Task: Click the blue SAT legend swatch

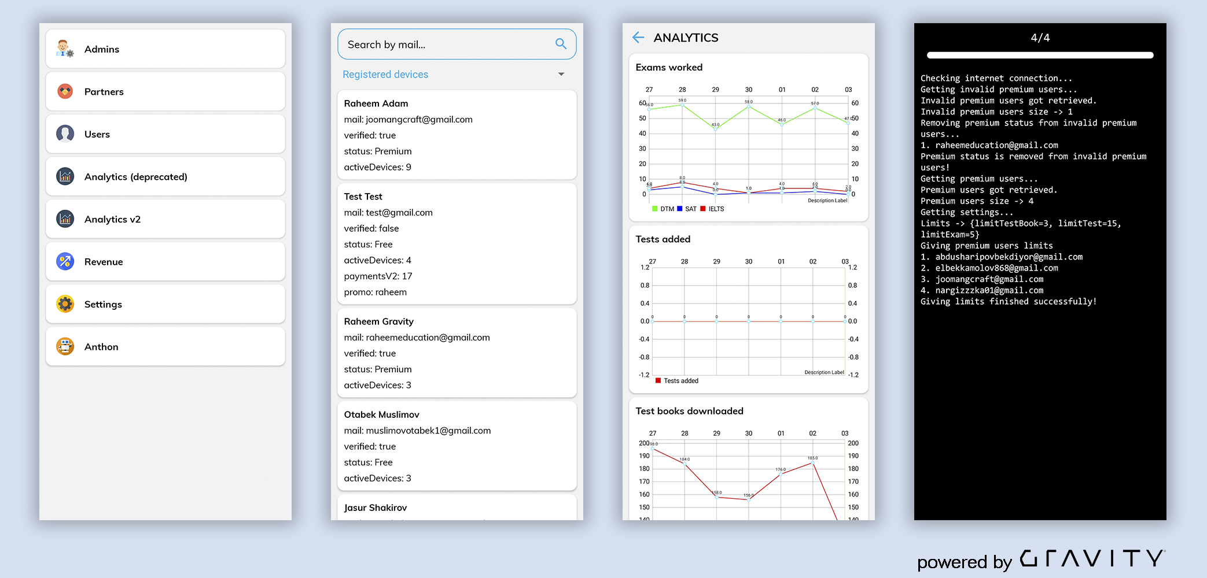Action: 680,209
